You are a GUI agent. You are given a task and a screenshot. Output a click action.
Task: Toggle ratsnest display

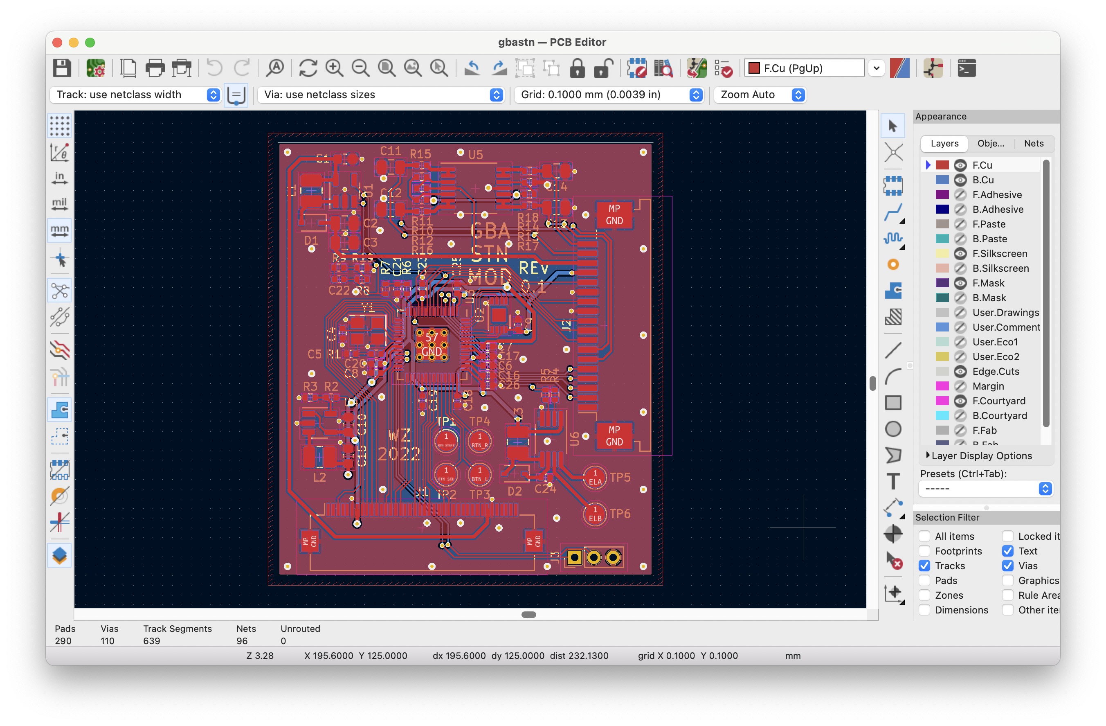[x=59, y=291]
